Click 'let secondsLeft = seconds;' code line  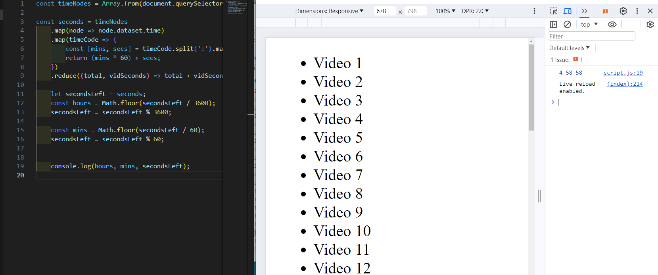tap(98, 94)
